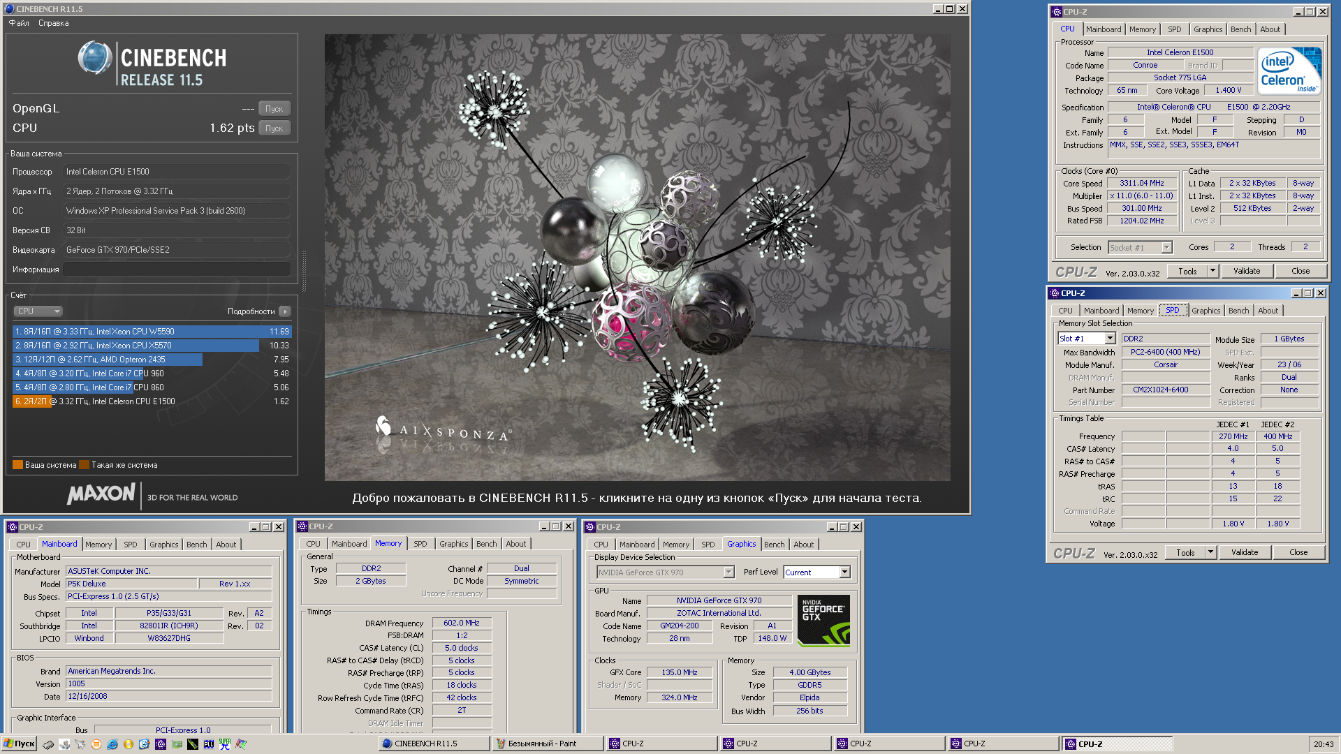
Task: Click the CPU-Z Mainboard window title icon
Action: 12,527
